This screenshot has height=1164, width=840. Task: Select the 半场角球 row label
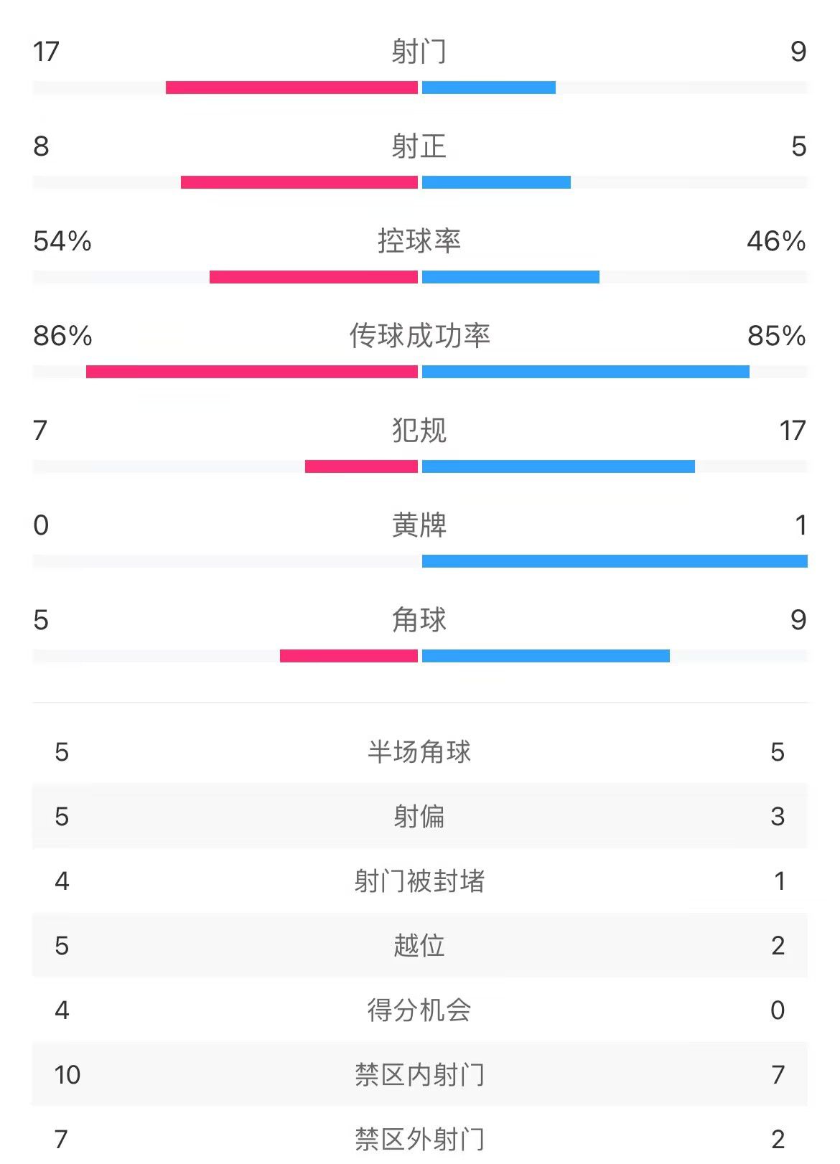coord(419,752)
